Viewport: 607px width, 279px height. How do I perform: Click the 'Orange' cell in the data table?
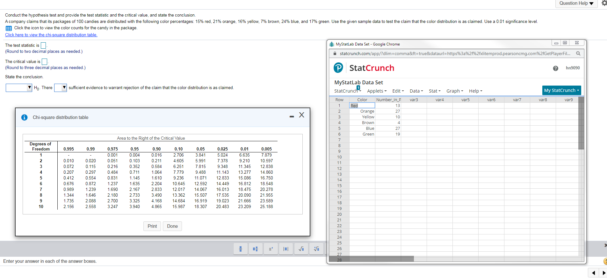pyautogui.click(x=362, y=111)
